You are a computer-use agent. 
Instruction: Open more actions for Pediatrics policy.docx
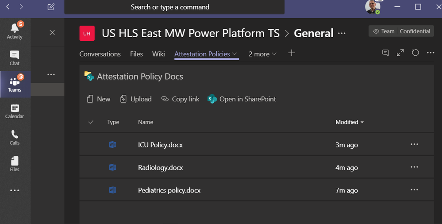point(415,189)
